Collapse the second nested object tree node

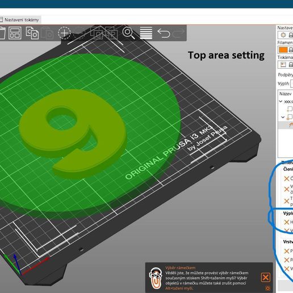283,117
